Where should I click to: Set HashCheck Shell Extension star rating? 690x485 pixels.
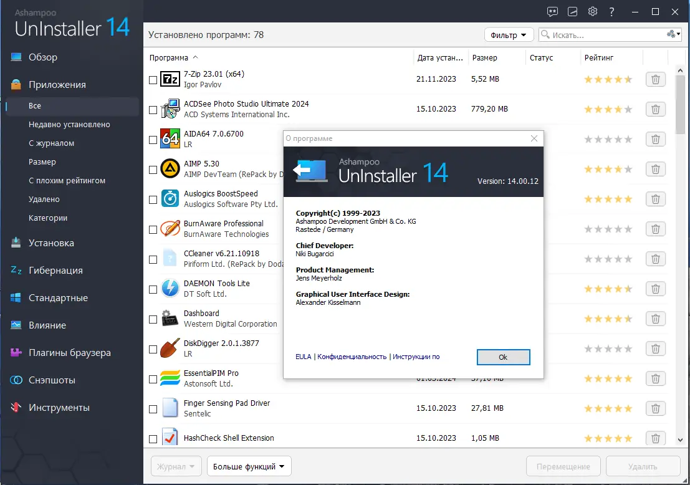[x=608, y=438]
